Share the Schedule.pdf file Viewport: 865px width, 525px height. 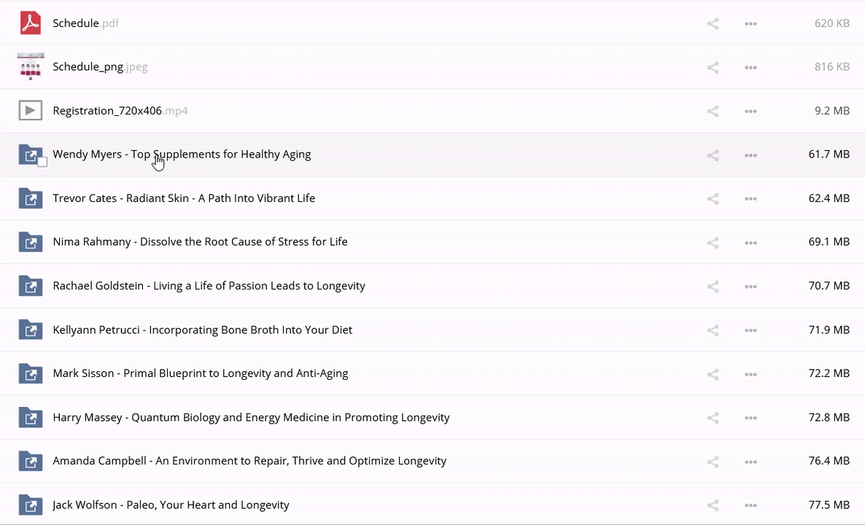[x=713, y=23]
